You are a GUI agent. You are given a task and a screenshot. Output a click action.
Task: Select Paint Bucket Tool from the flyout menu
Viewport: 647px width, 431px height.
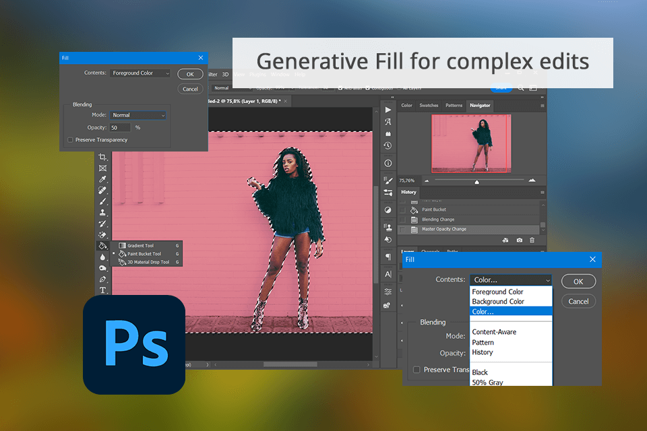(144, 254)
